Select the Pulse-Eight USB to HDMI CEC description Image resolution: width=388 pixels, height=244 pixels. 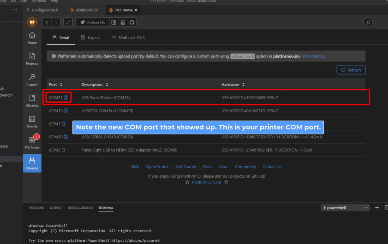130,150
